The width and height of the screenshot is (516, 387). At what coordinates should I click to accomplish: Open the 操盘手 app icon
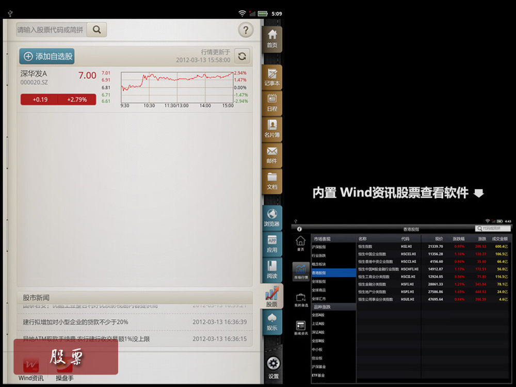tap(64, 370)
